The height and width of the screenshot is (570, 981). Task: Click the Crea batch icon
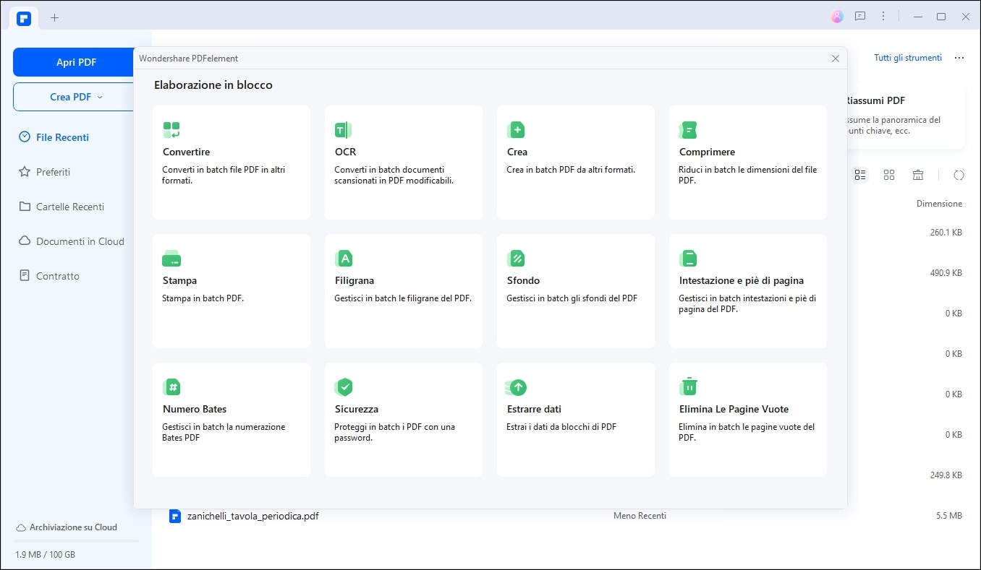click(x=516, y=130)
